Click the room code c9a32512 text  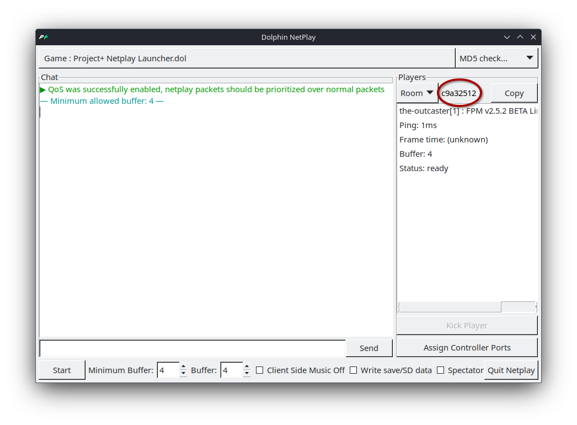tap(458, 93)
